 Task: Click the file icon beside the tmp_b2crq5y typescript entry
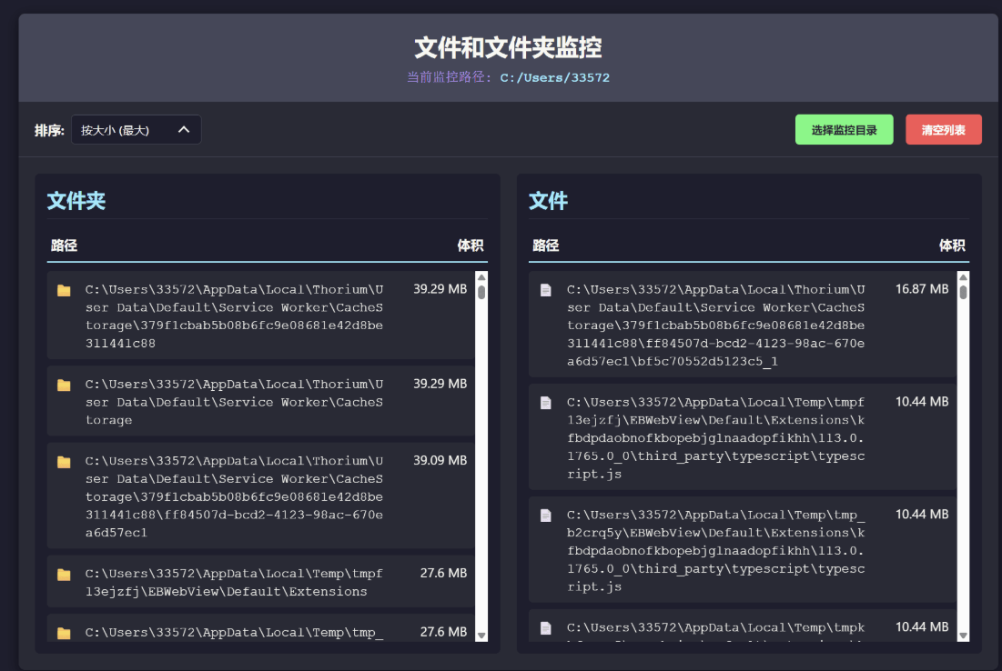pyautogui.click(x=545, y=515)
